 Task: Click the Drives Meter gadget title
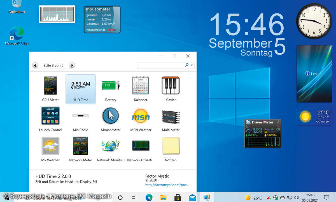click(262, 122)
